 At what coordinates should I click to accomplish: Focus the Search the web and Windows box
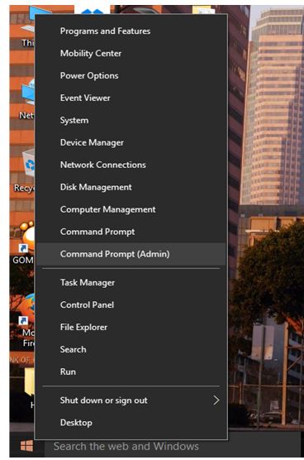tap(173, 446)
